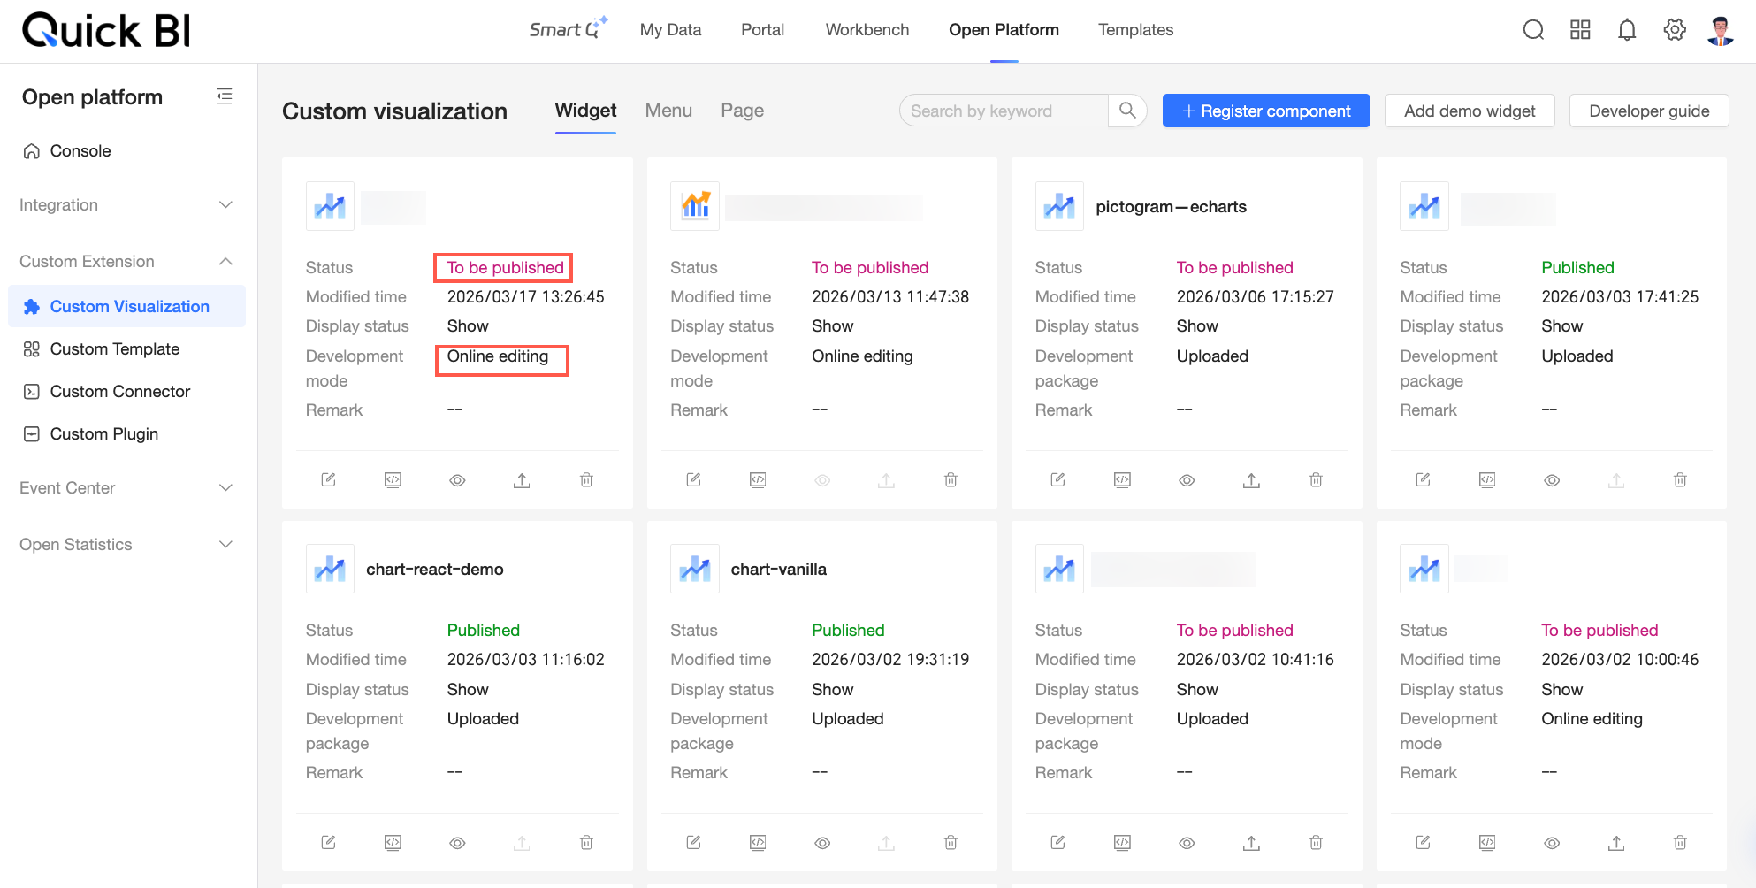Screen dimensions: 1756x888
Task: Publish the widget modified 2026/03/02 10:41:16
Action: pos(1251,842)
